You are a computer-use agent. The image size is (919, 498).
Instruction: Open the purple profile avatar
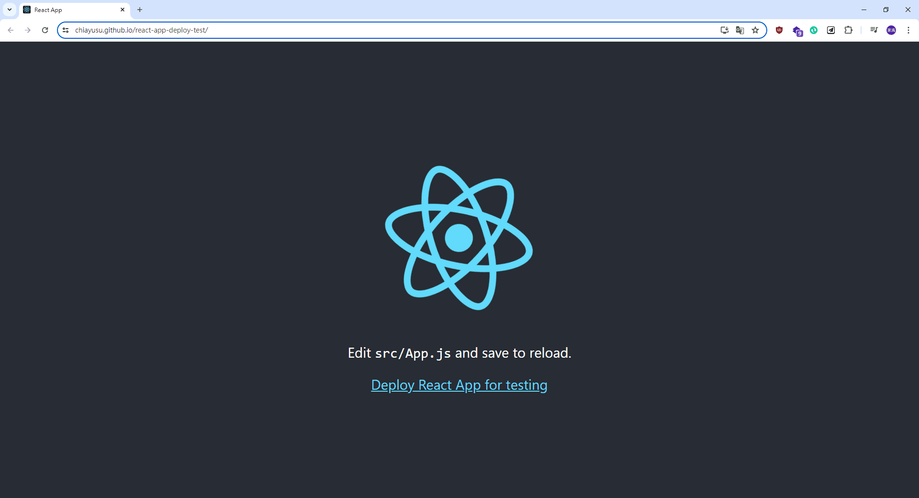coord(891,30)
